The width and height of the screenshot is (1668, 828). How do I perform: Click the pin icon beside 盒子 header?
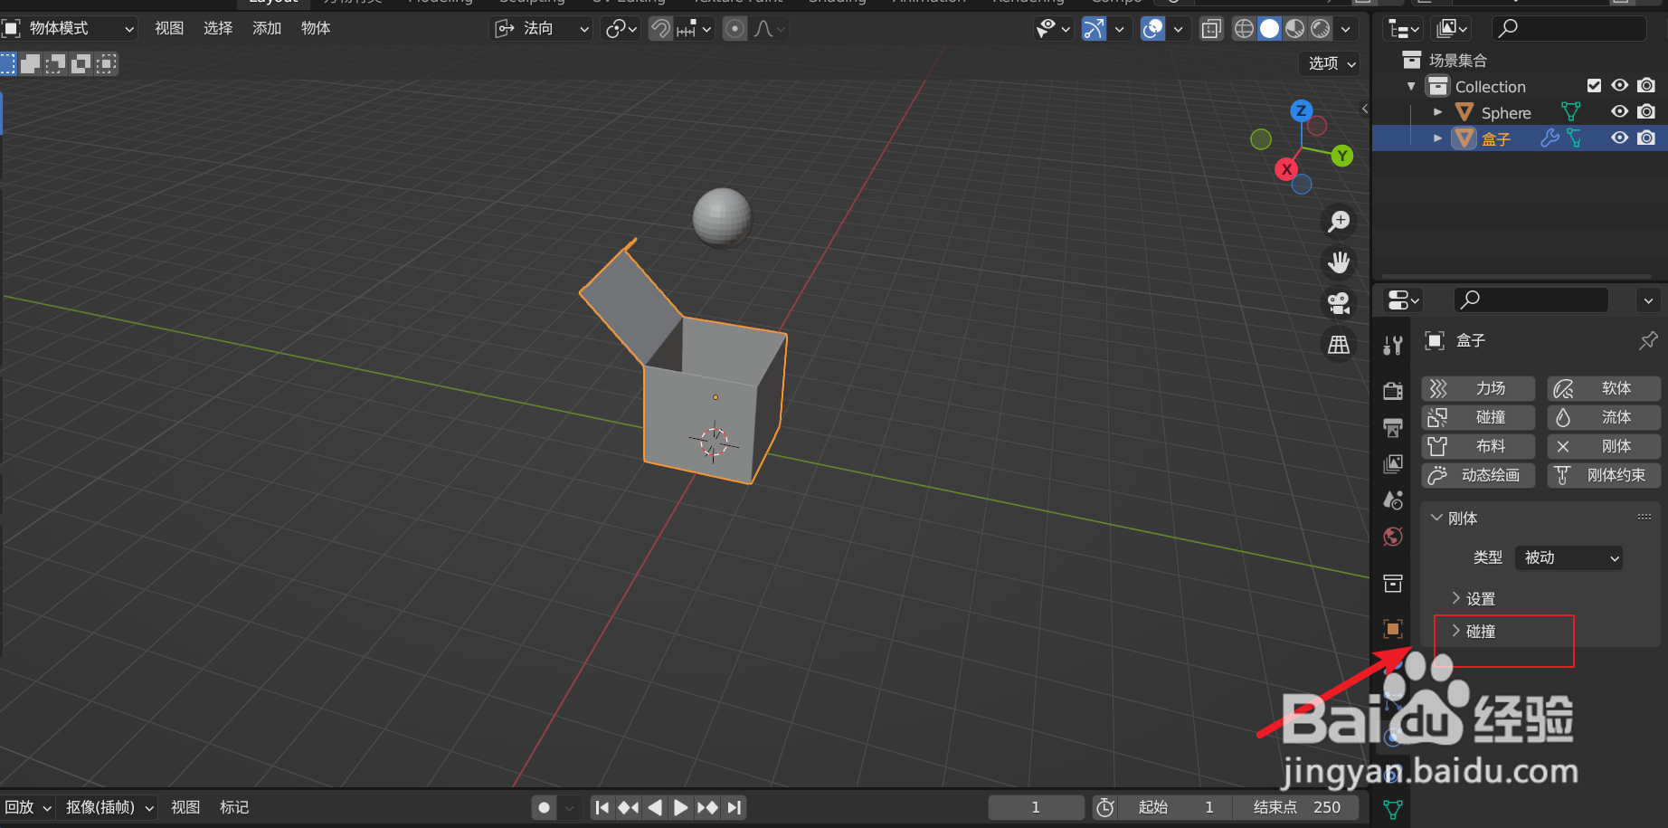pyautogui.click(x=1648, y=340)
